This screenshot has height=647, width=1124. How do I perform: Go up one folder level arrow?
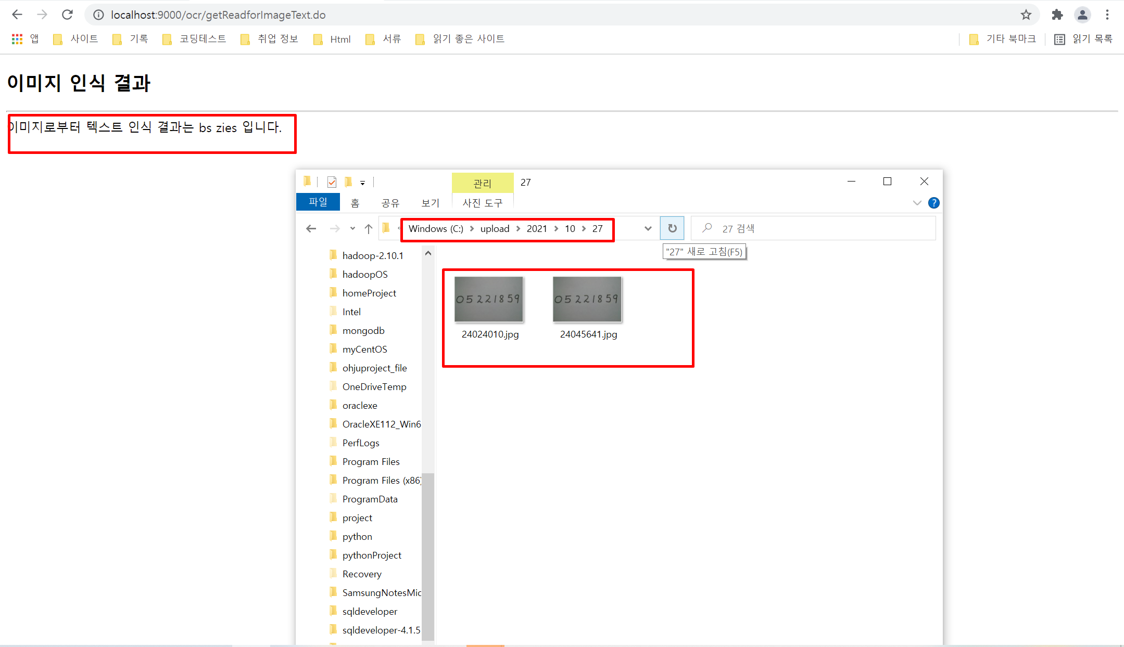369,228
